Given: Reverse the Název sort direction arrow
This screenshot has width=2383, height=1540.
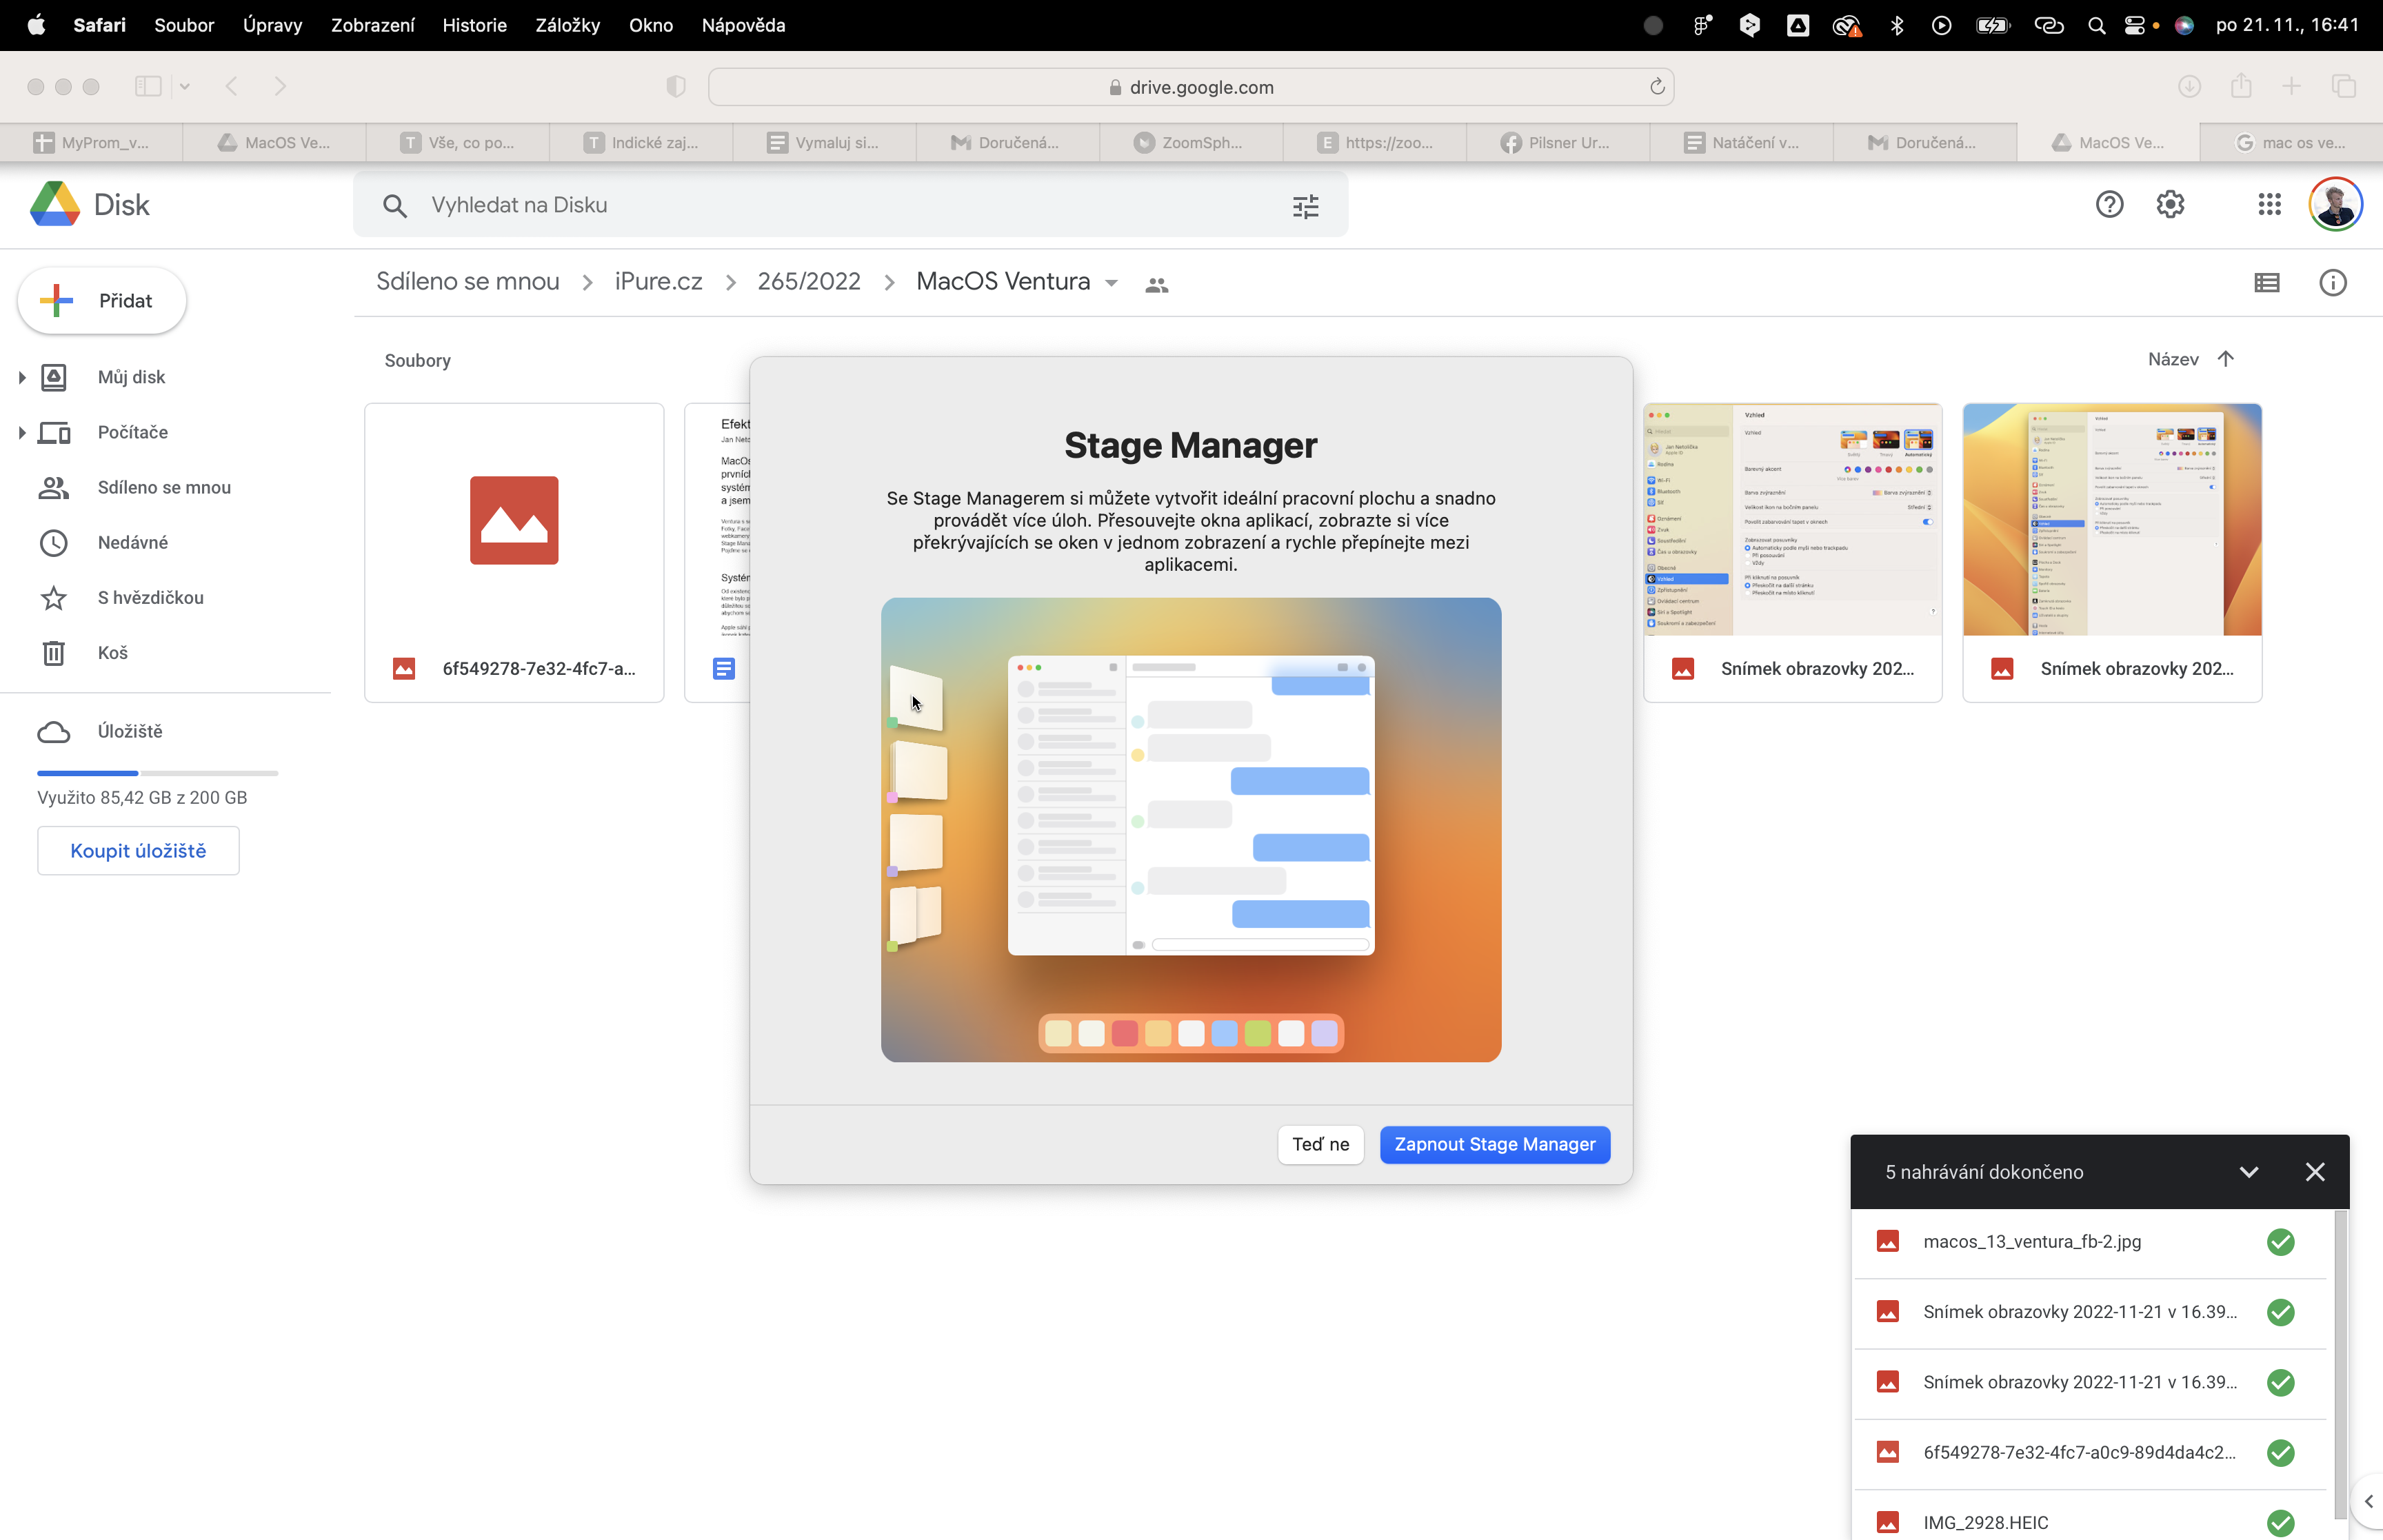Looking at the screenshot, I should click(2225, 359).
